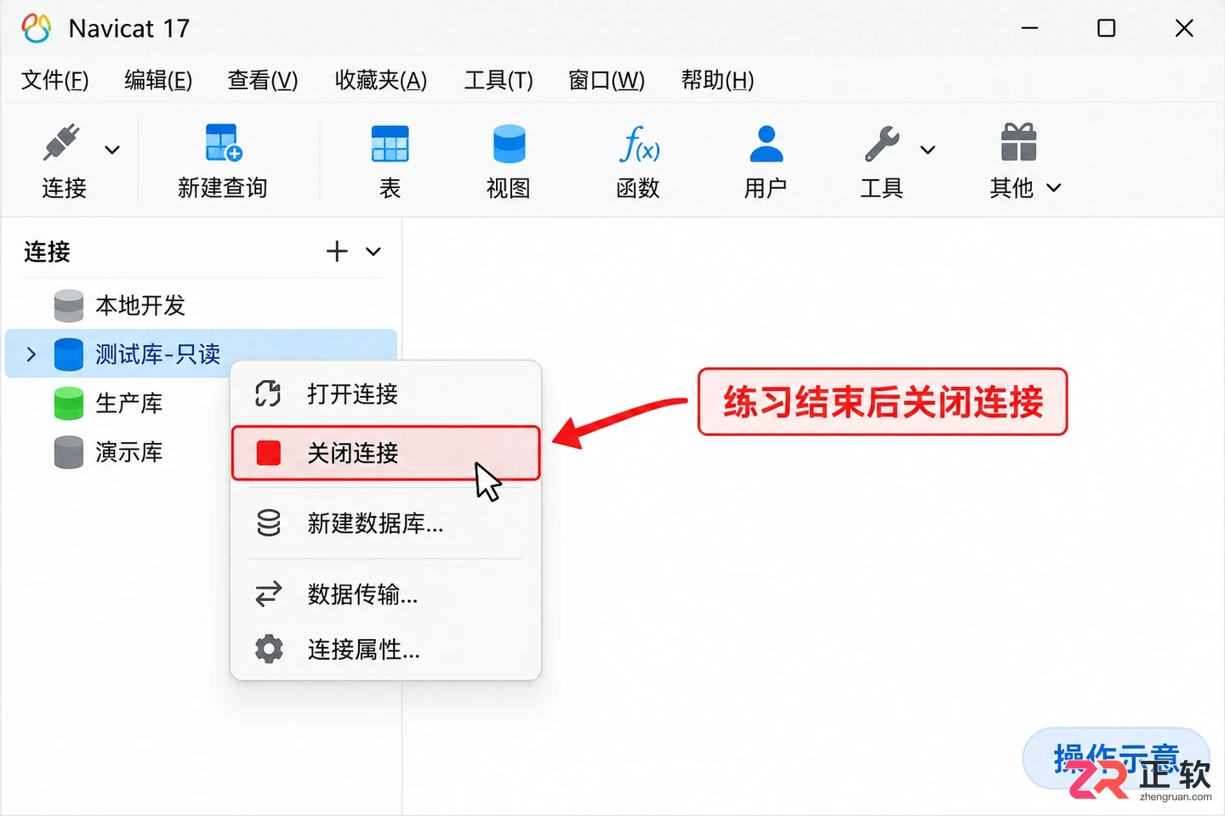Click the transfer arrows icon beside 数据传输

coord(269,594)
